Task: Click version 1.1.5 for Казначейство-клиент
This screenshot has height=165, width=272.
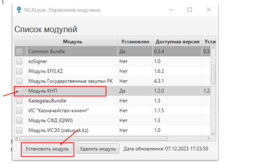Action: (x=159, y=110)
